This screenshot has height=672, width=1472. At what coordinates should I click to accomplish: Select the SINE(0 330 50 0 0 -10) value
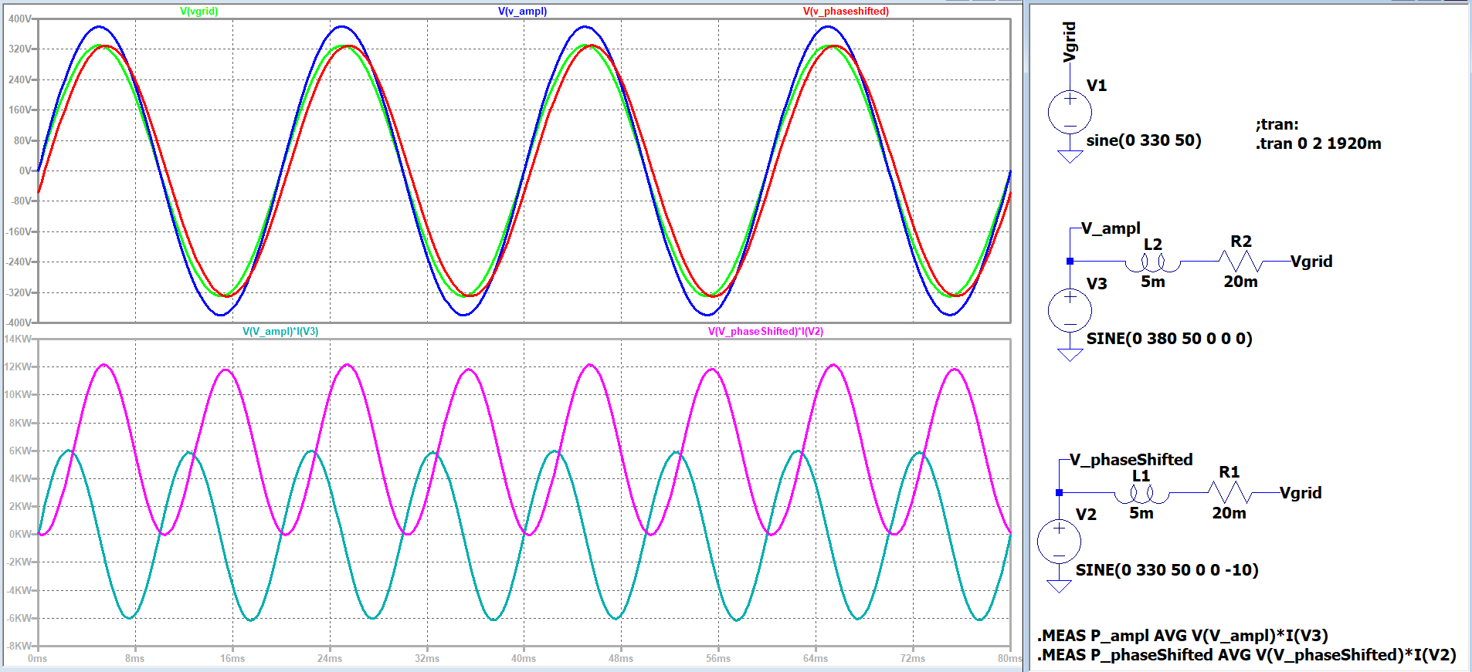(x=1167, y=570)
